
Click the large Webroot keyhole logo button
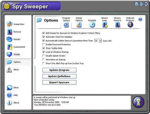tap(139, 102)
